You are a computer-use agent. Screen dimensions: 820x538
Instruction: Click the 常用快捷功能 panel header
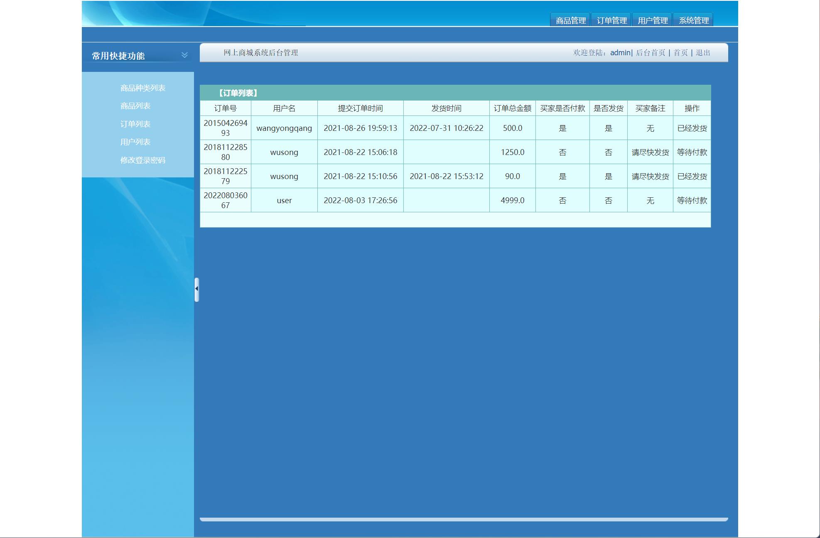click(x=118, y=56)
